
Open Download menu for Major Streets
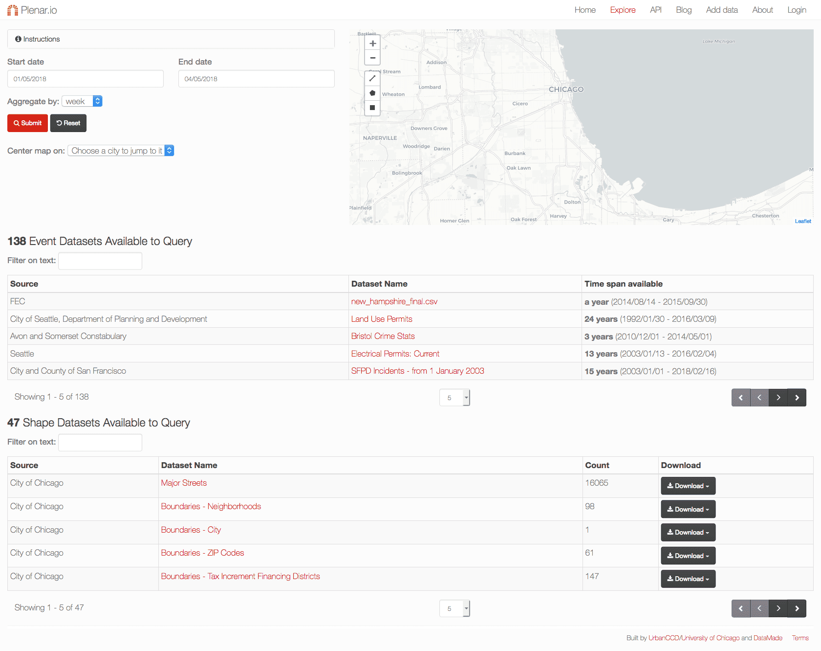(688, 486)
